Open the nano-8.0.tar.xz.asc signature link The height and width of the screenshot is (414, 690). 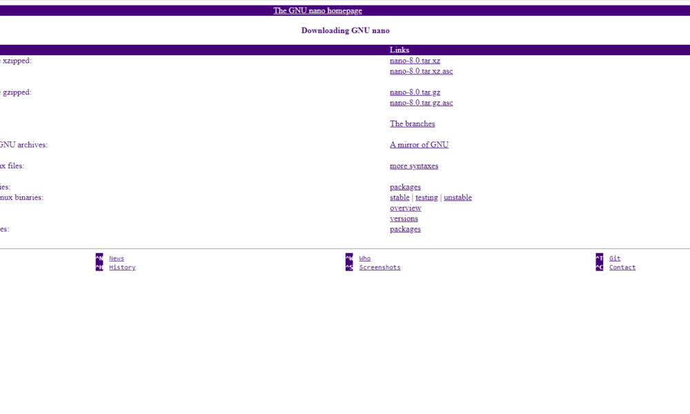[x=421, y=71]
